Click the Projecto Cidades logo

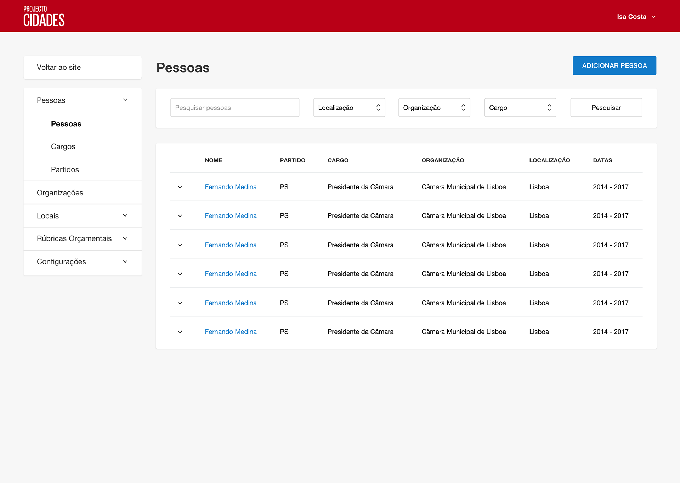click(44, 16)
